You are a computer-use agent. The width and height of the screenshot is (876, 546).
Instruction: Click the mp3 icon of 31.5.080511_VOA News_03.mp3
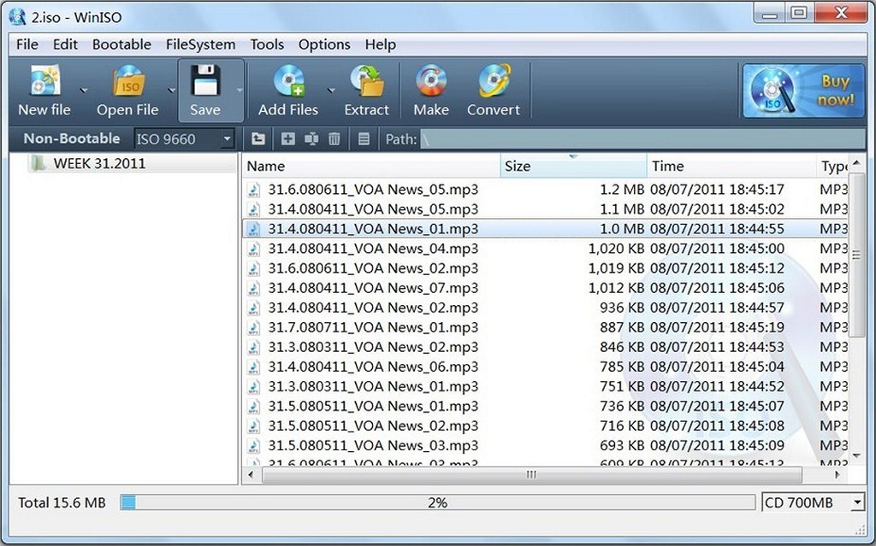click(253, 445)
